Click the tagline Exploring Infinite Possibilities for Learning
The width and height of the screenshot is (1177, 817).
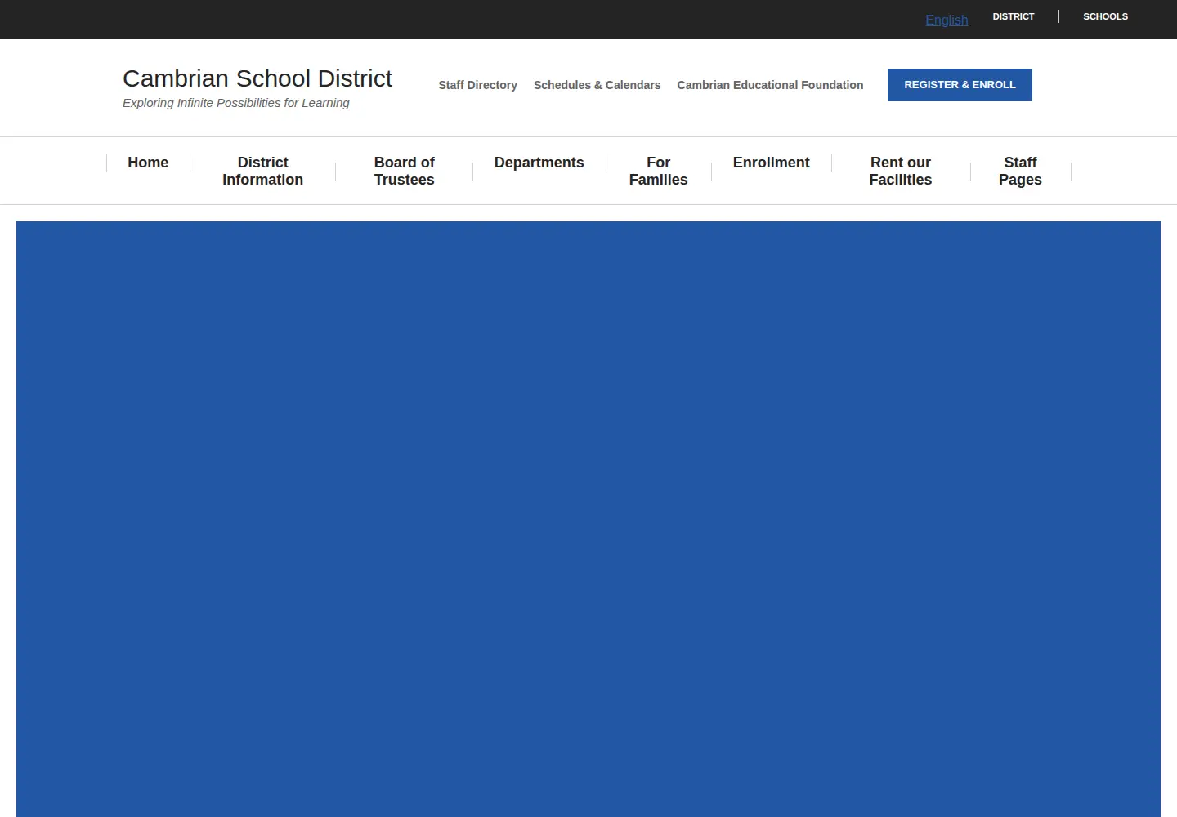coord(236,103)
